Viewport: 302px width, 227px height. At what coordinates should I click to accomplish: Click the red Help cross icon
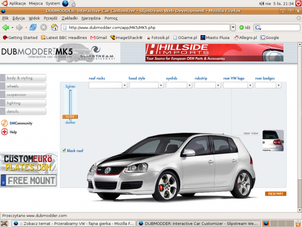pos(4,132)
